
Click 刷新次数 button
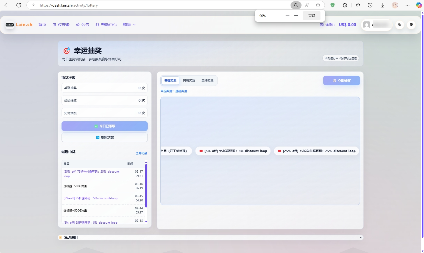[105, 137]
